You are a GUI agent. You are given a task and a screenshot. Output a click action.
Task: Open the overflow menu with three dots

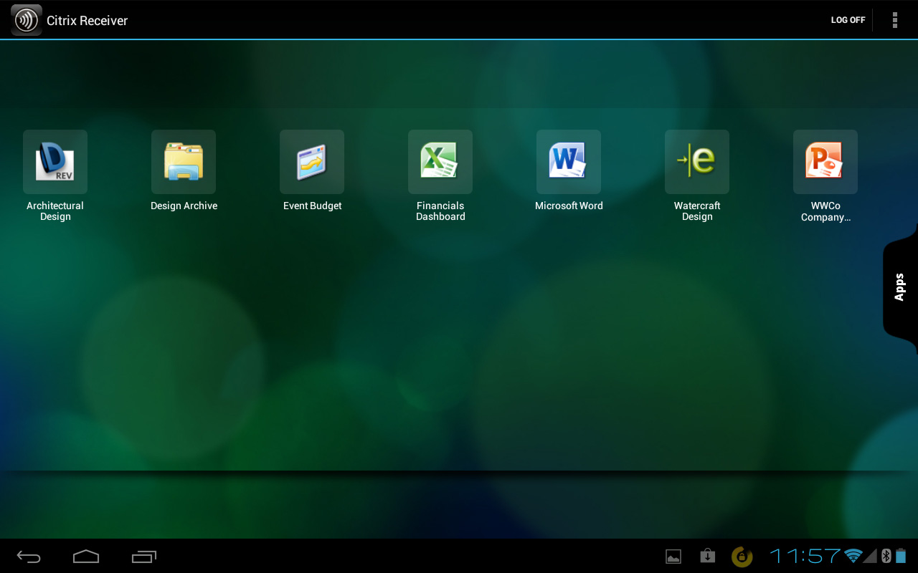(x=895, y=20)
